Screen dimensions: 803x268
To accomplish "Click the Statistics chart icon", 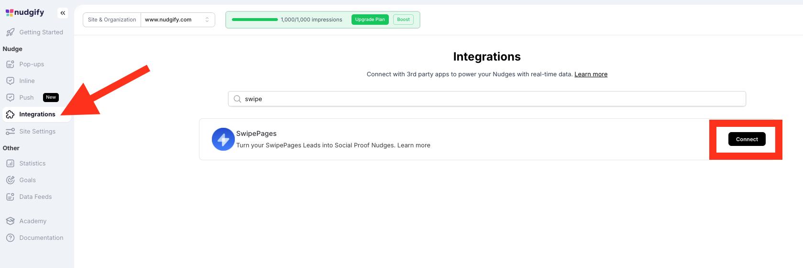I will click(10, 164).
